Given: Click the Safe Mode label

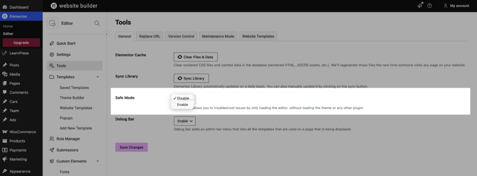Looking at the screenshot, I should coord(125,98).
